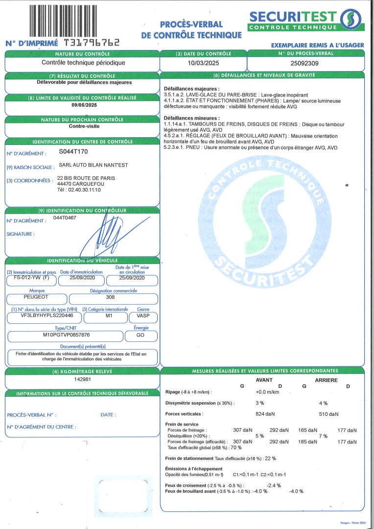Image resolution: width=374 pixels, height=529 pixels.
Task: Click the front brake imbalance value 5 %
Action: click(259, 436)
